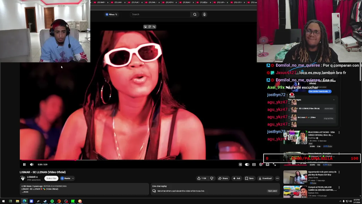Click the first overlay icon above video
Image resolution: width=362 pixels, height=204 pixels.
(x=145, y=27)
